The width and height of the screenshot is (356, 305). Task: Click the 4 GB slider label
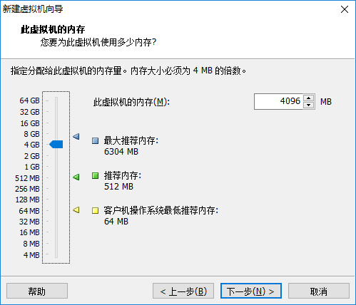[31, 145]
